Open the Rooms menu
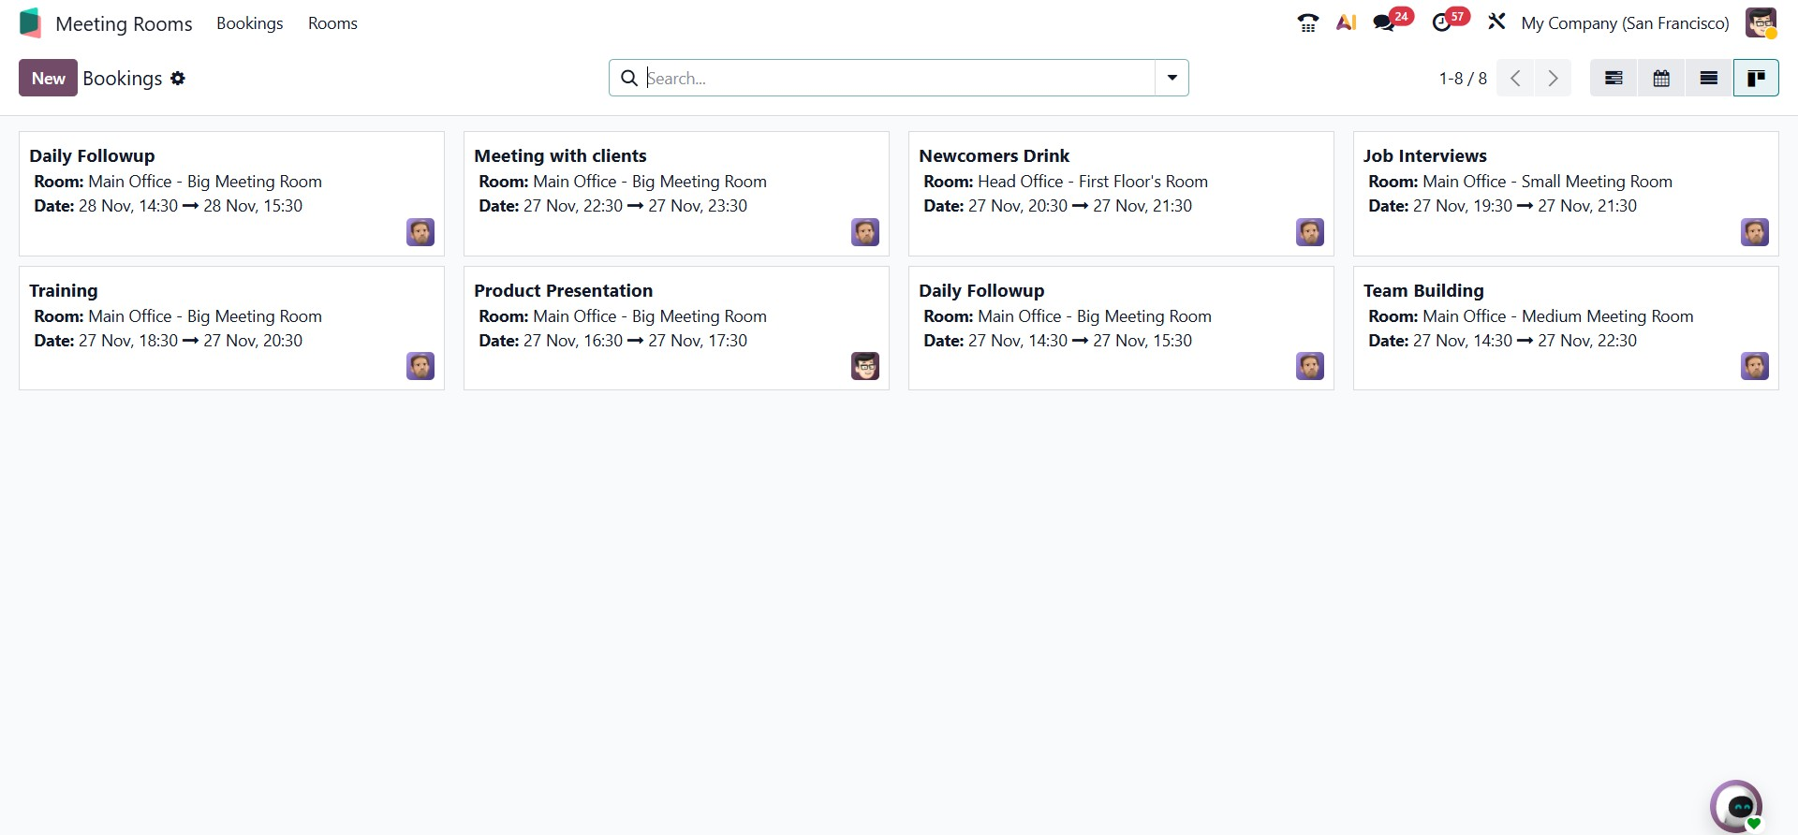This screenshot has width=1798, height=835. point(332,23)
